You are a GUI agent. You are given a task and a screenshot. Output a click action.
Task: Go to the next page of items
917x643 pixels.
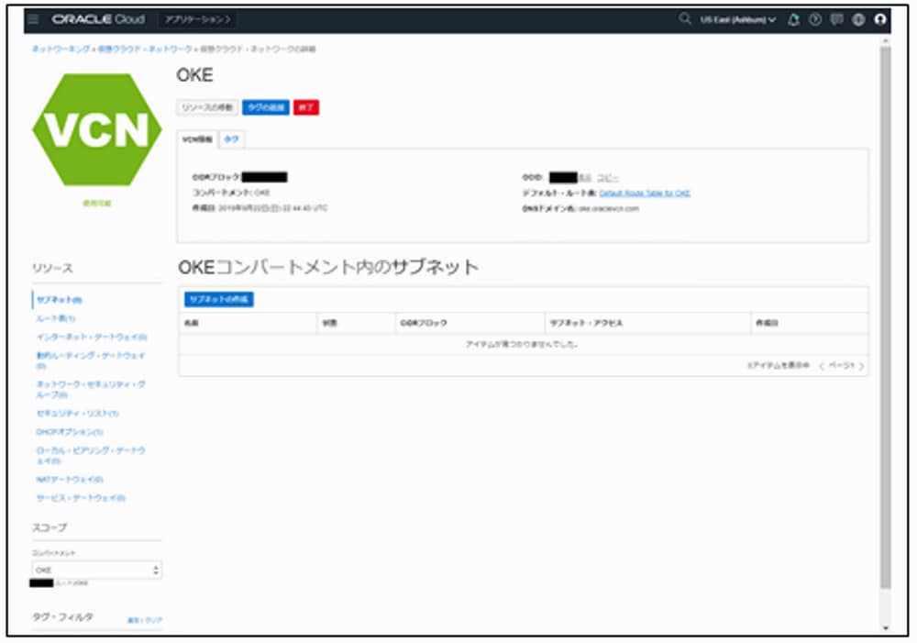click(860, 363)
